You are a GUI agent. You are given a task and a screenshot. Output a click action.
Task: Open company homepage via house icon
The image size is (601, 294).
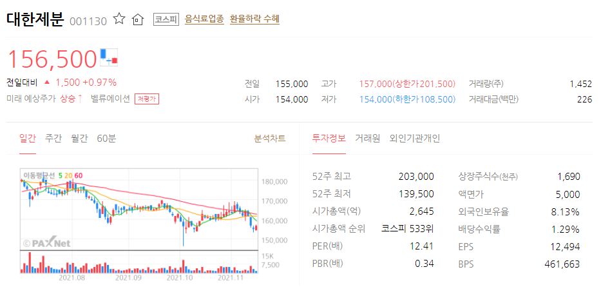(x=137, y=19)
